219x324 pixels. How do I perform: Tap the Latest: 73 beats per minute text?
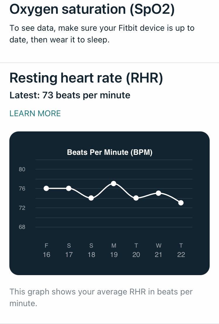click(70, 95)
